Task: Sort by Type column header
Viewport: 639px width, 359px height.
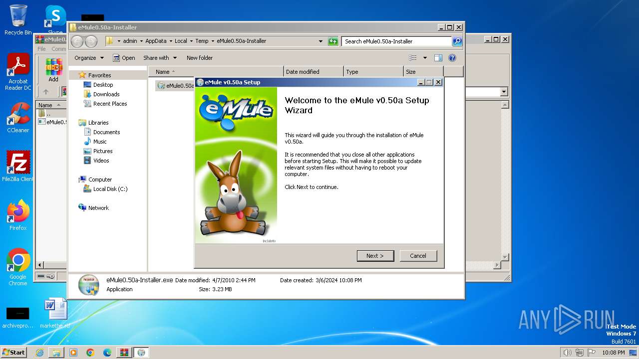Action: click(x=373, y=72)
